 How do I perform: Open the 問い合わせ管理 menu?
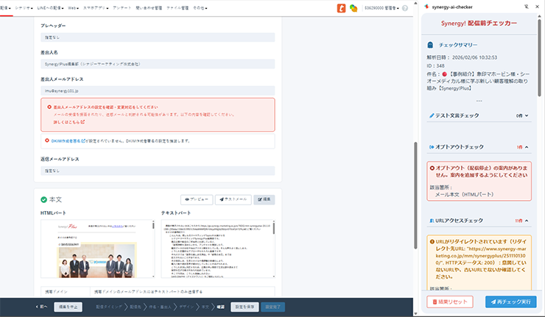tap(149, 8)
